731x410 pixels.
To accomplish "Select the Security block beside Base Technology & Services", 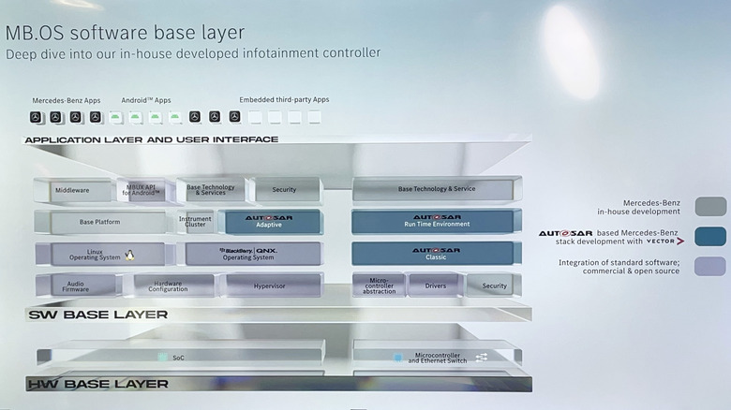I will (x=287, y=190).
